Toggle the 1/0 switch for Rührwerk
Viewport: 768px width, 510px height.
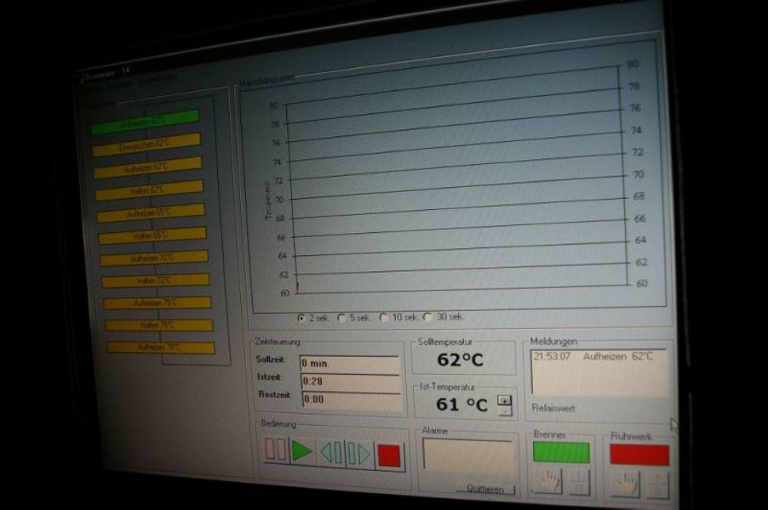tap(656, 485)
